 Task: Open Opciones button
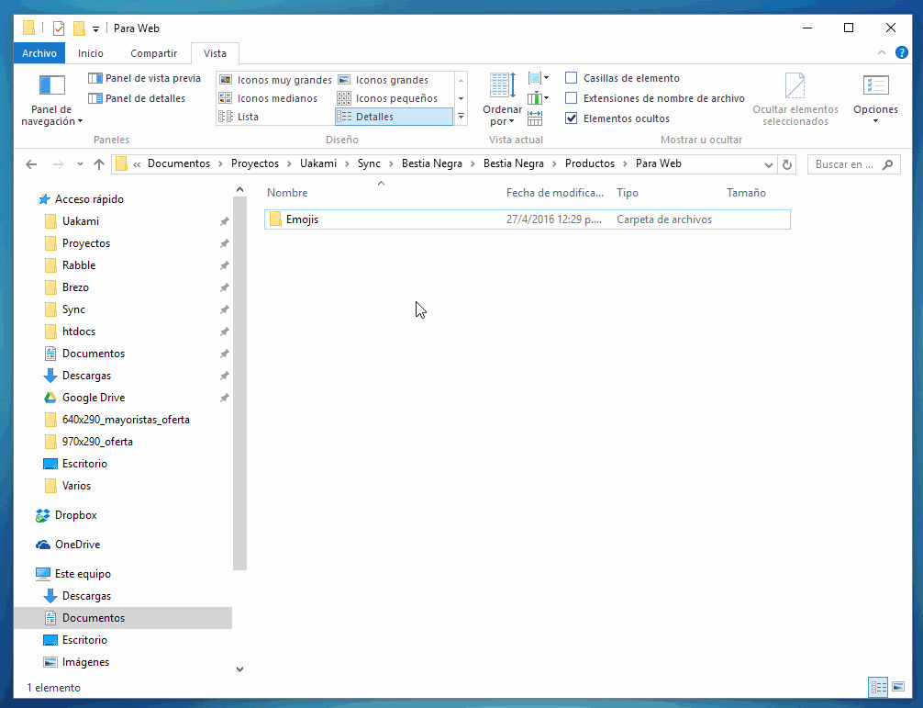click(x=875, y=99)
